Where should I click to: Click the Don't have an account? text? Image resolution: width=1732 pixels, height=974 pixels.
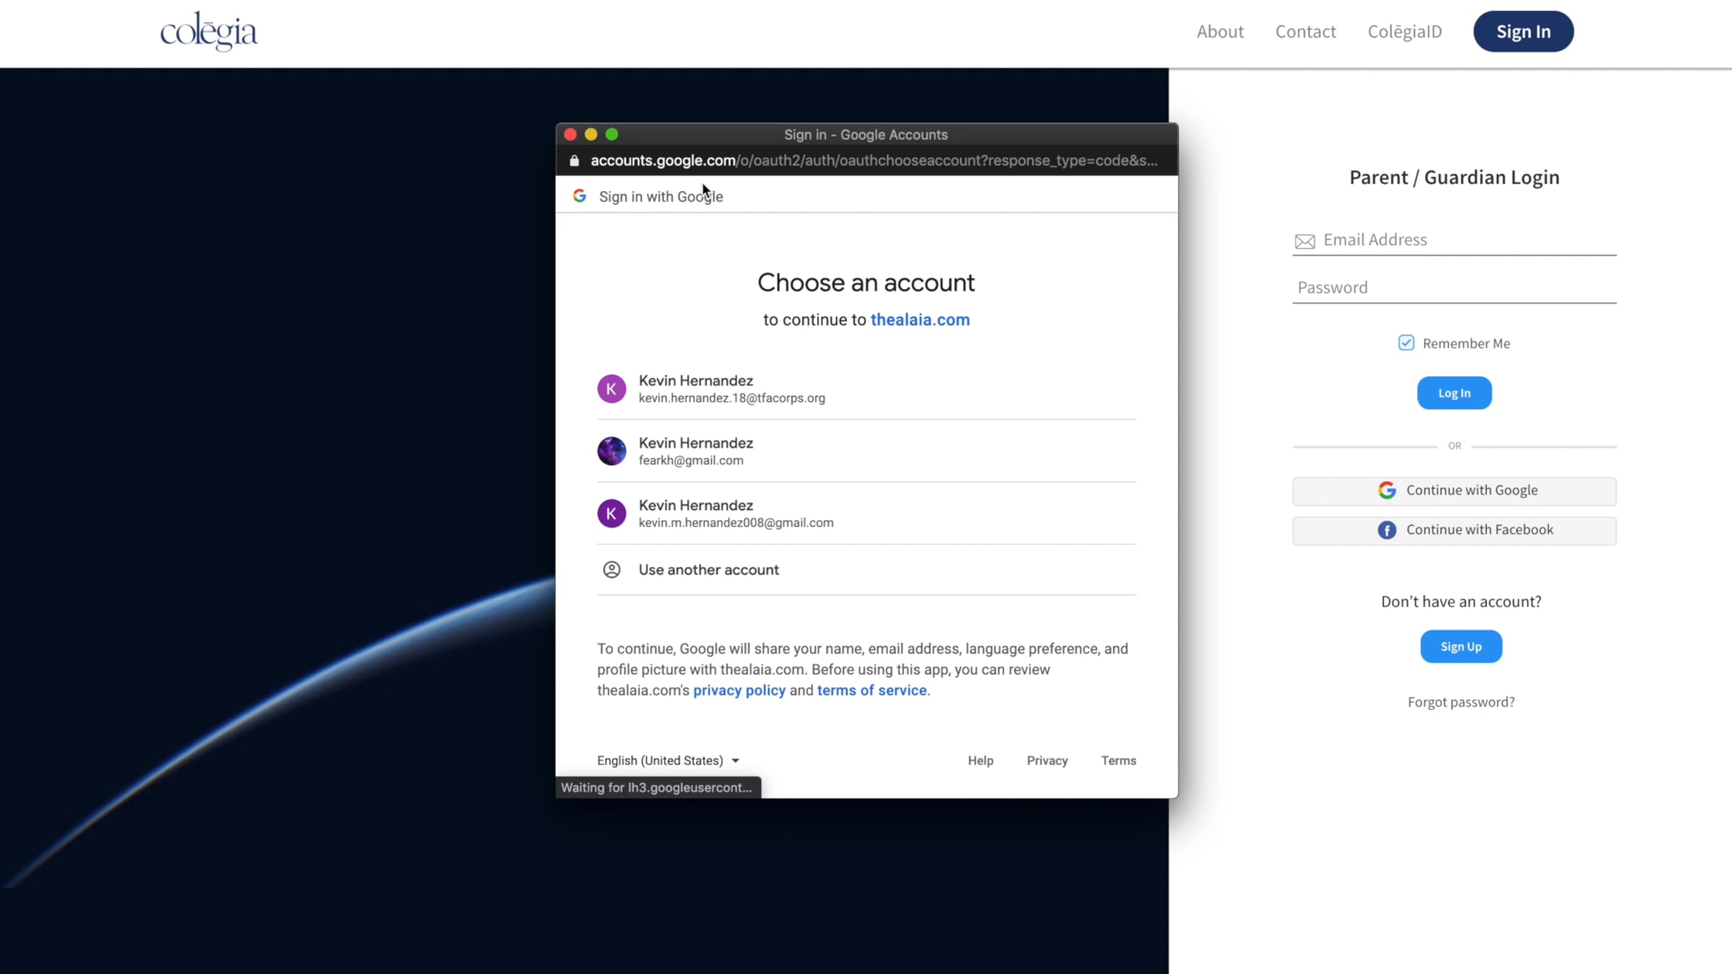(x=1461, y=602)
